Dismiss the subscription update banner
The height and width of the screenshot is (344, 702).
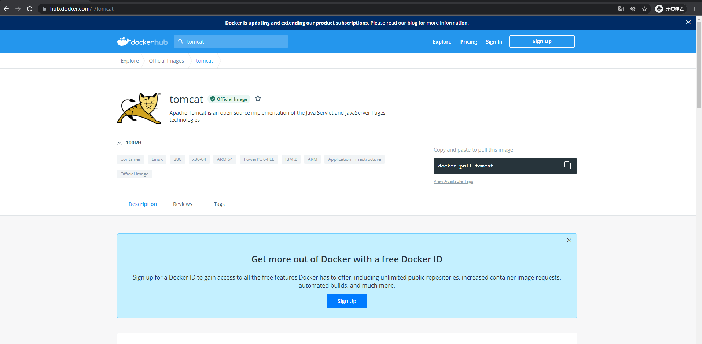pyautogui.click(x=688, y=22)
